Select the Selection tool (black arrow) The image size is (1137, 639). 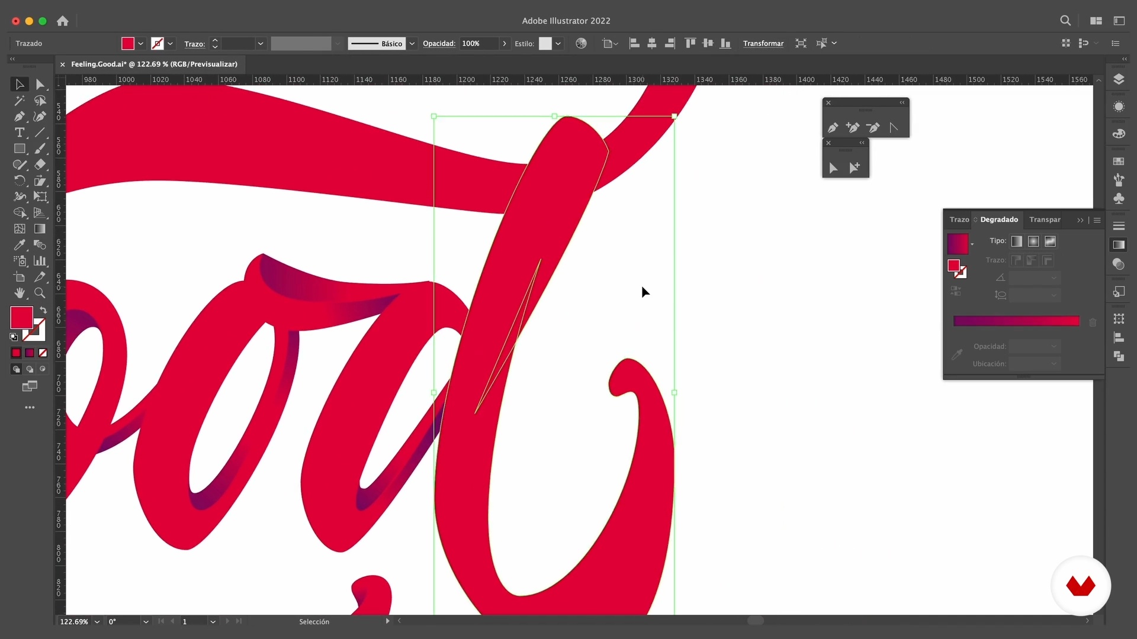19,85
